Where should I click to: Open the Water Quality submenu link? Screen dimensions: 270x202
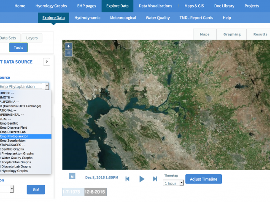click(158, 18)
